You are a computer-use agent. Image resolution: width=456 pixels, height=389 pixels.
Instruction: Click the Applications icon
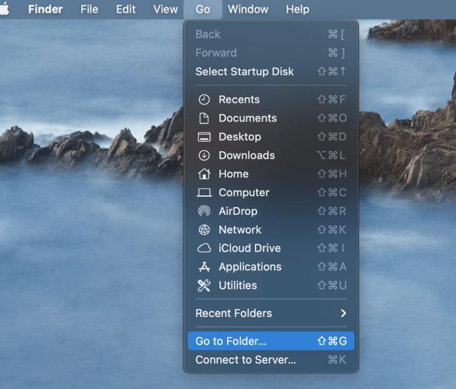[204, 267]
